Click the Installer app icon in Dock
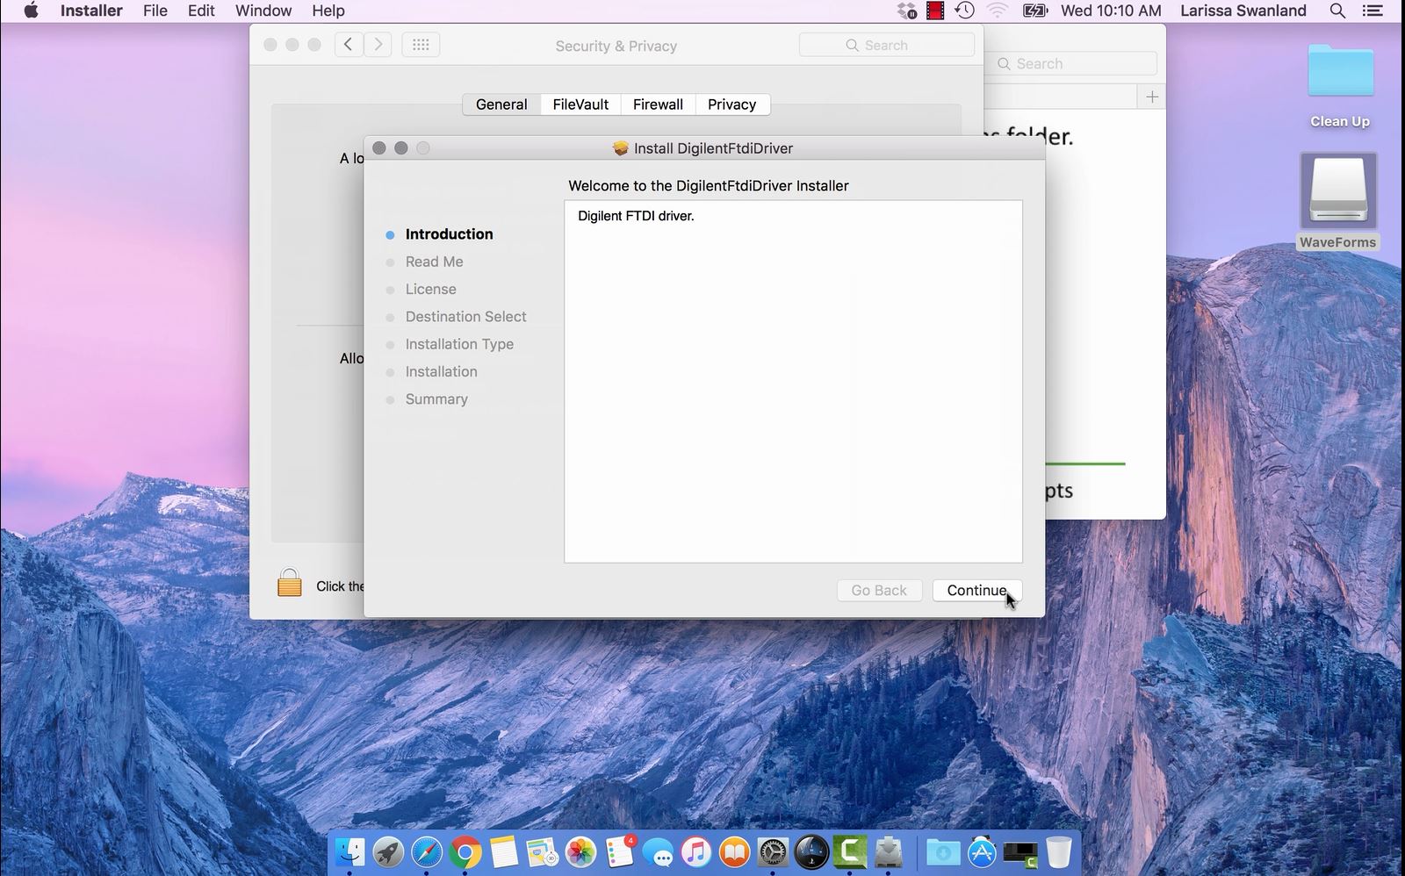Screen dimensions: 1405x876 pos(889,851)
